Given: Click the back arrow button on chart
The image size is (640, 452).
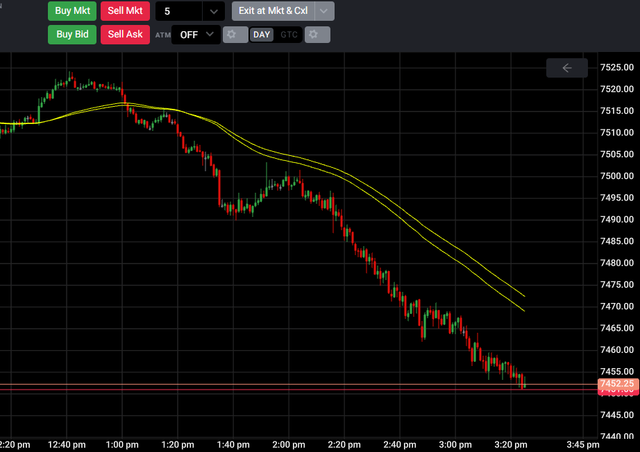Looking at the screenshot, I should [x=567, y=68].
